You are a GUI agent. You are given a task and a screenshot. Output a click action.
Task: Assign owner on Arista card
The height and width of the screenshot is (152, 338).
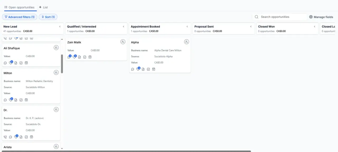coord(56,146)
